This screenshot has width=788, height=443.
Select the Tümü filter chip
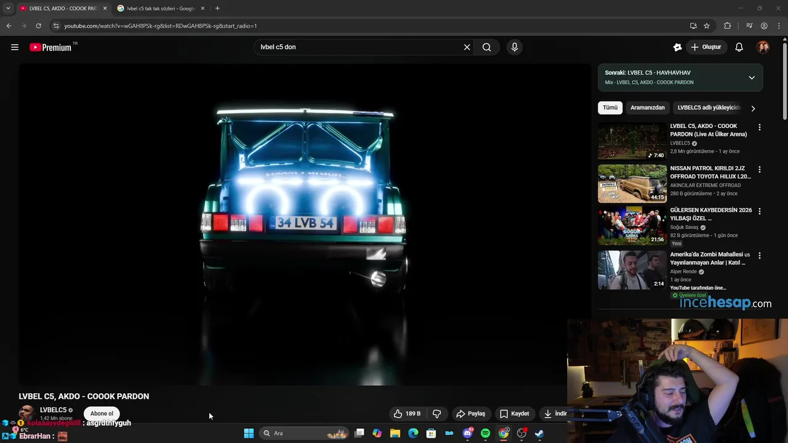pyautogui.click(x=610, y=108)
